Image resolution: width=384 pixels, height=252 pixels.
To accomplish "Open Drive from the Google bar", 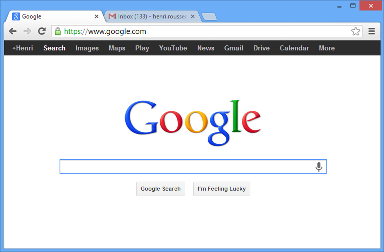I will (x=261, y=48).
